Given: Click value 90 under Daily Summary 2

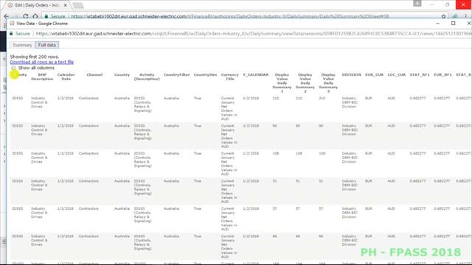Looking at the screenshot, I should point(298,126).
